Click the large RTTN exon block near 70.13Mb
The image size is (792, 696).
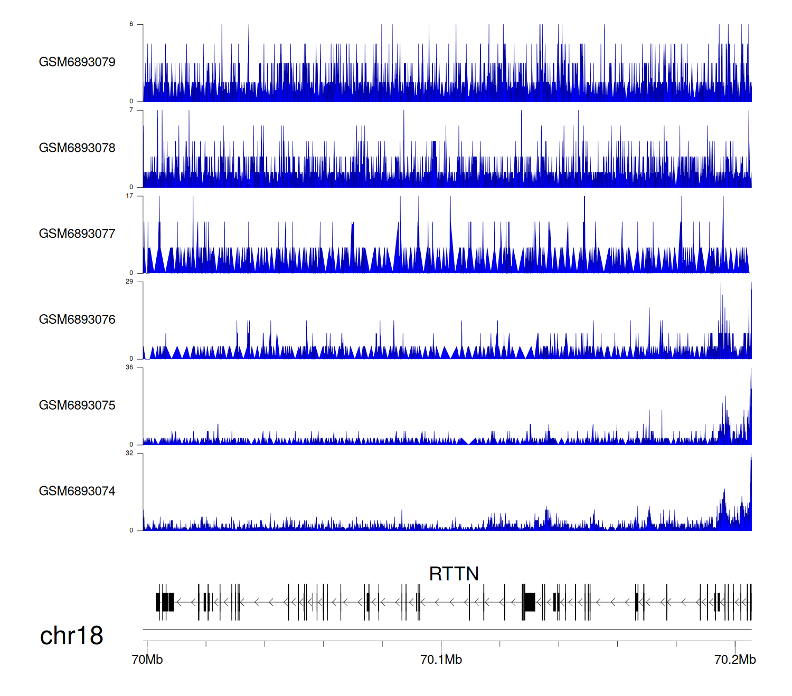[x=530, y=602]
